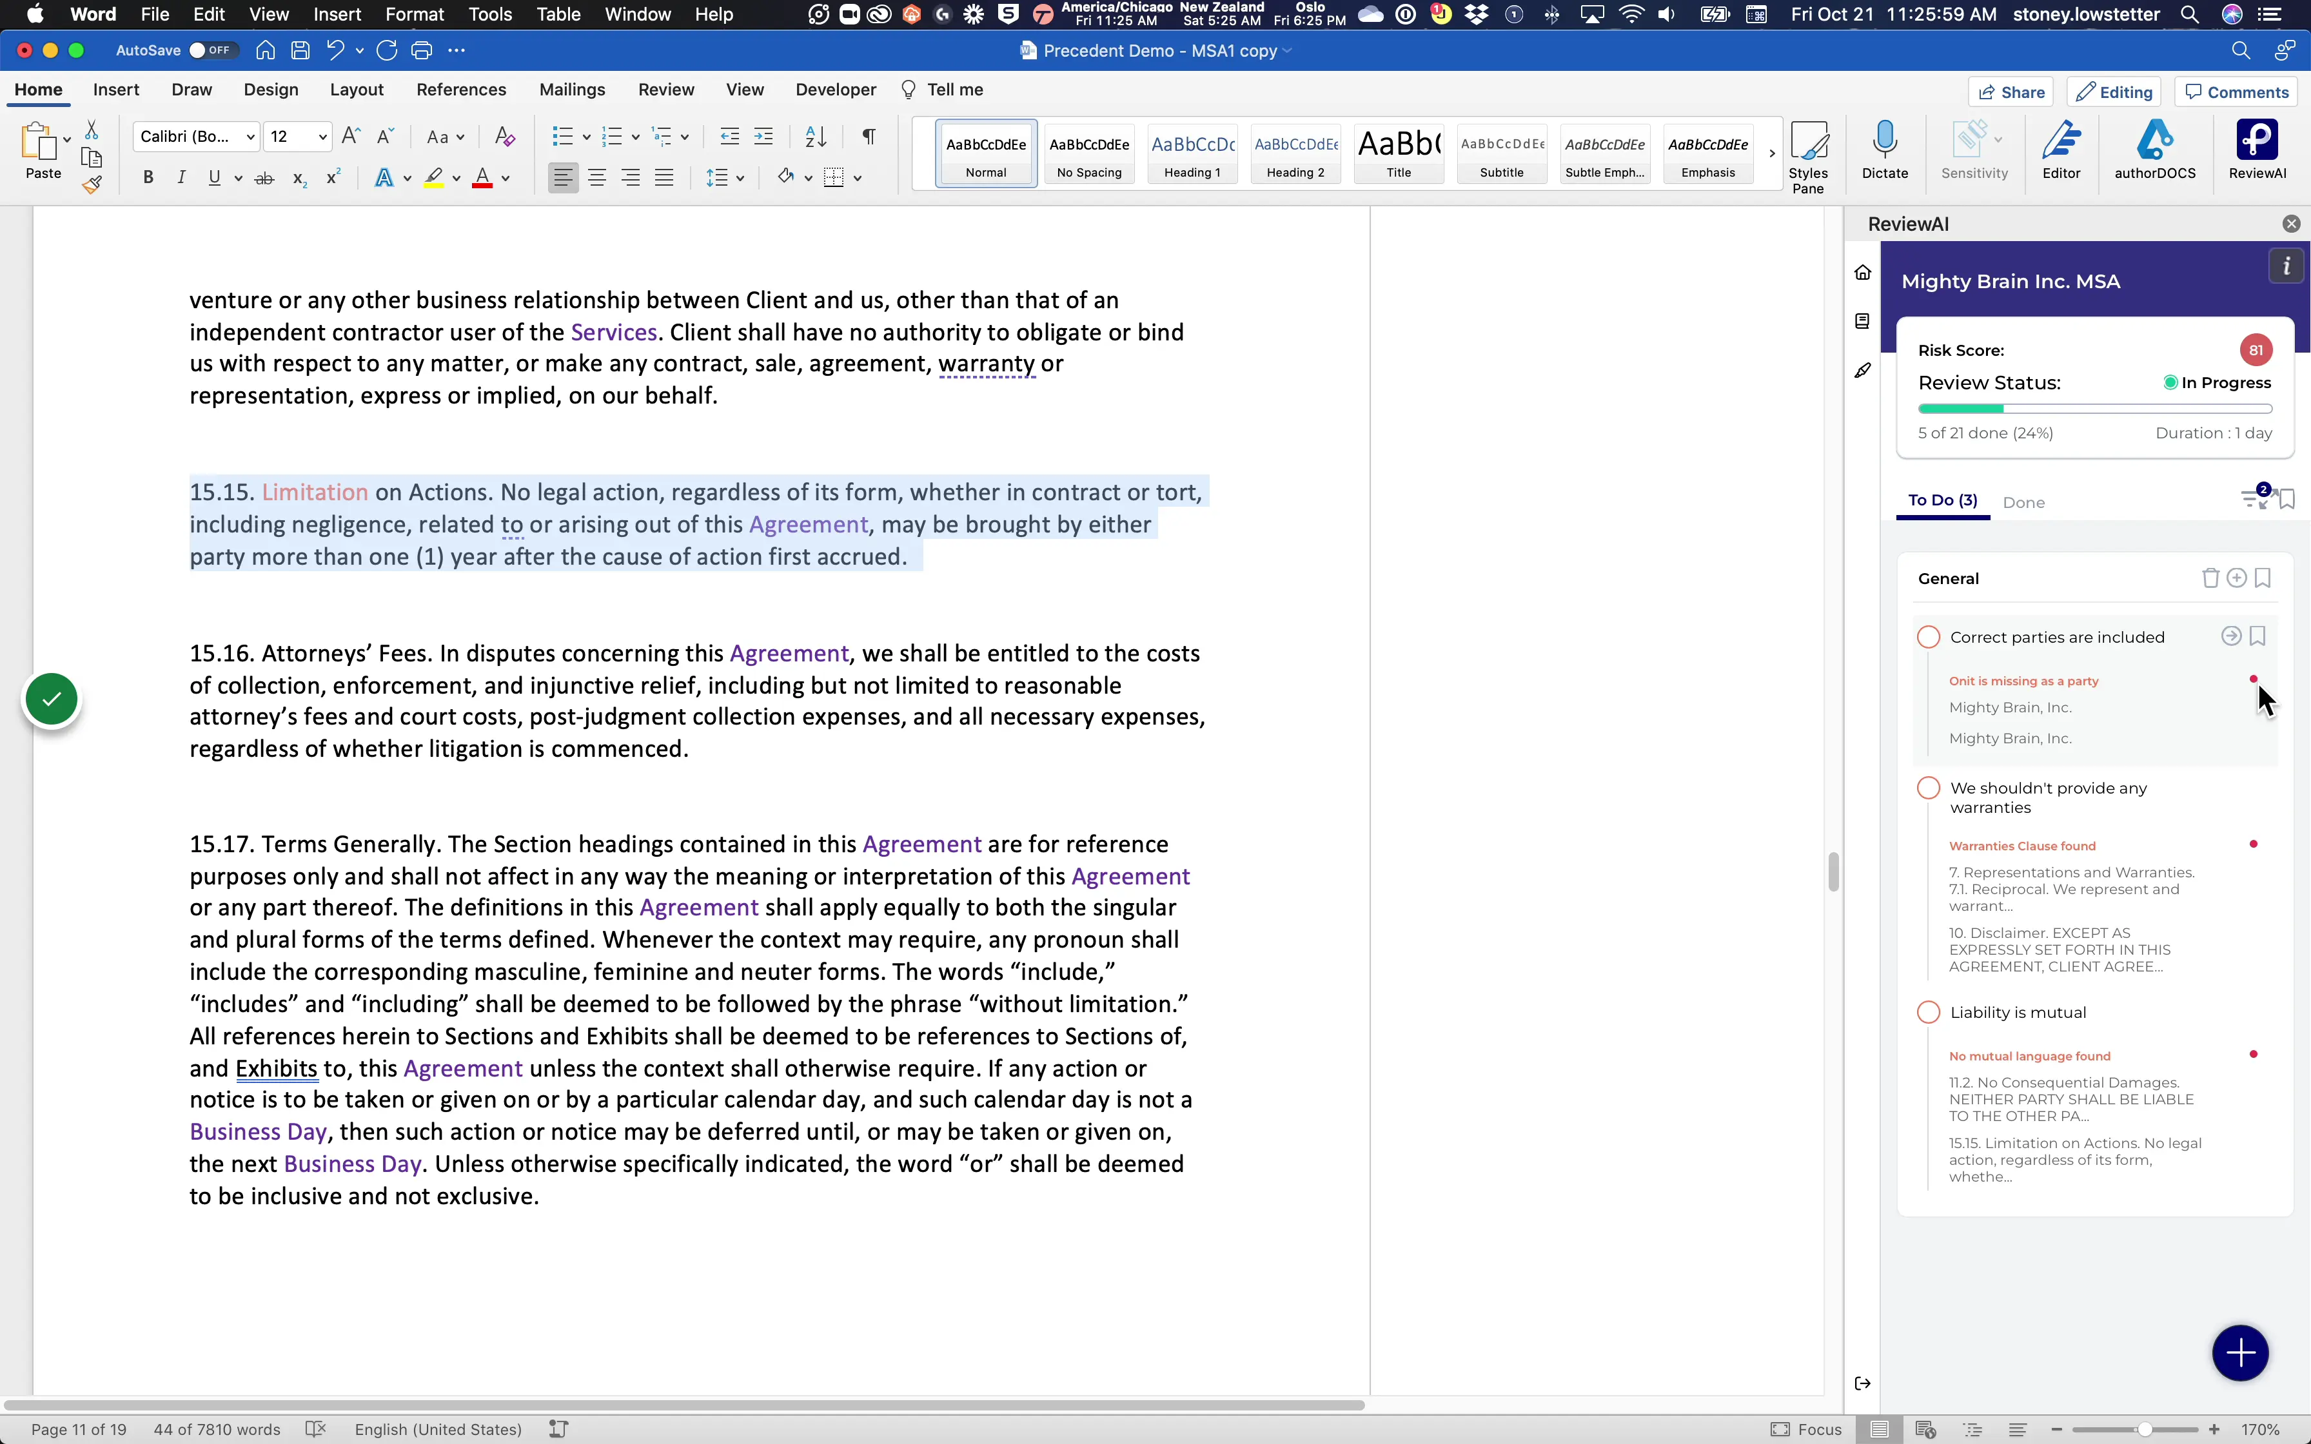Screen dimensions: 2311x1444
Task: Toggle paragraph marks display
Action: click(x=868, y=137)
